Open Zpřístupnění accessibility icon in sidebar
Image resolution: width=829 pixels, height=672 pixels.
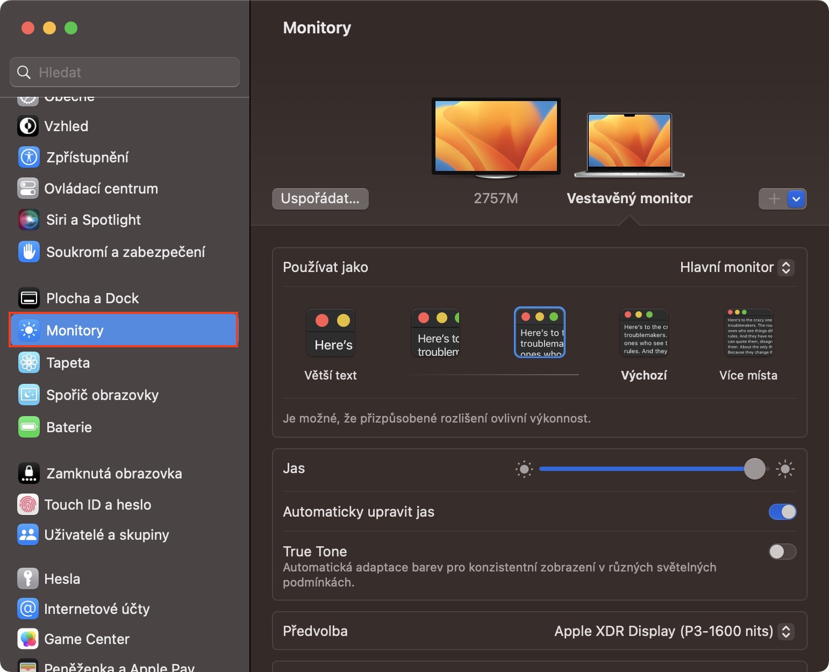pos(29,158)
